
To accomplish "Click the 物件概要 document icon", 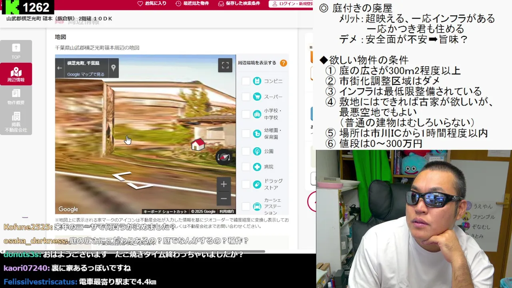I will tap(16, 94).
